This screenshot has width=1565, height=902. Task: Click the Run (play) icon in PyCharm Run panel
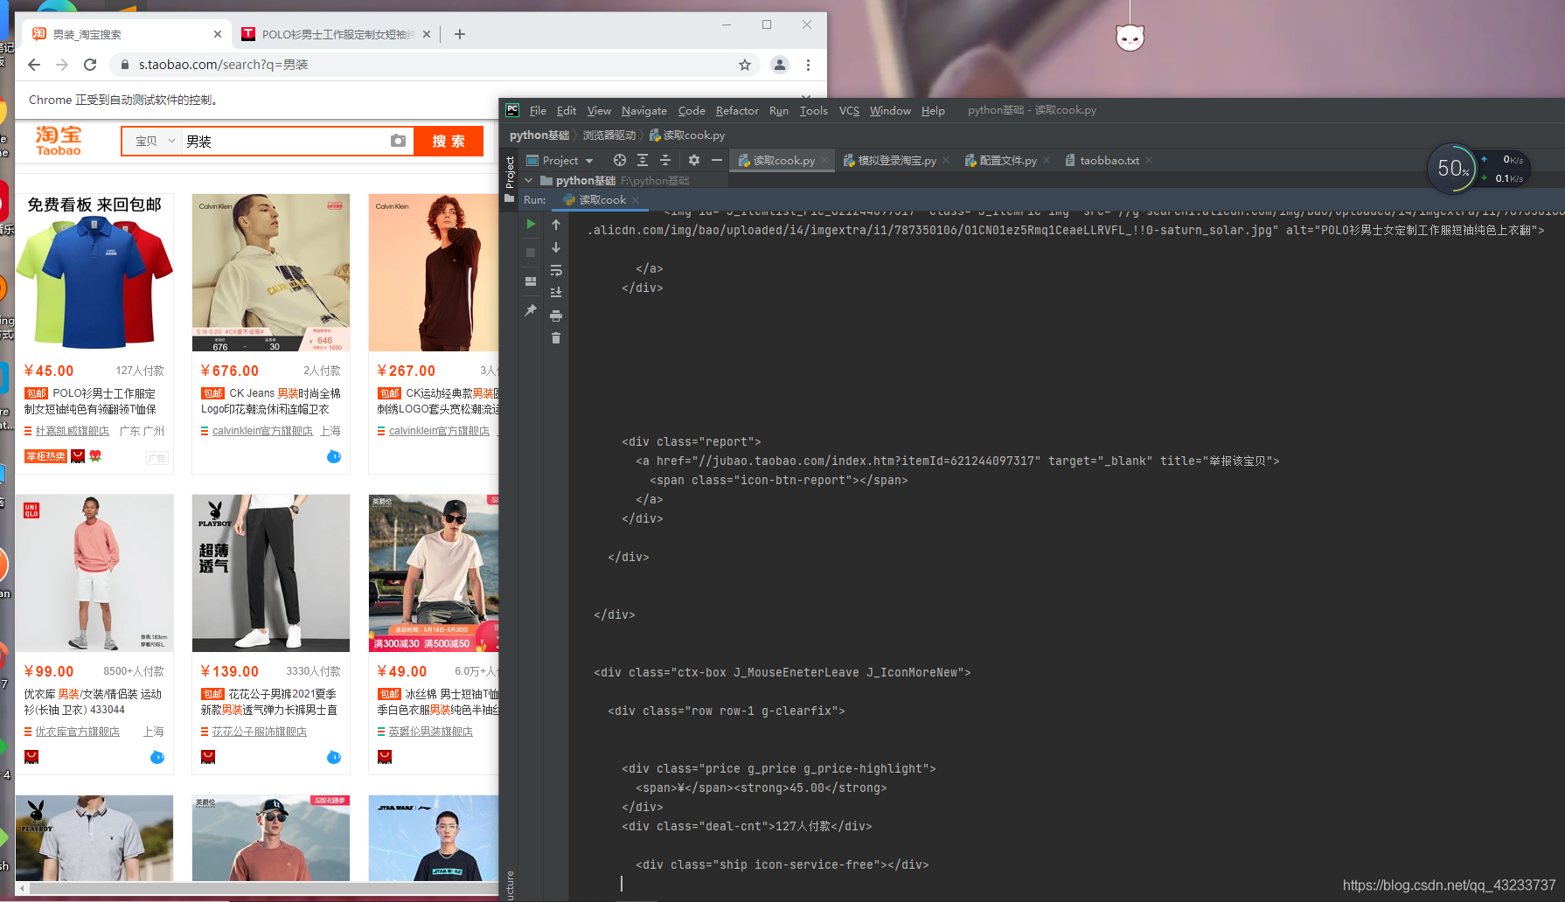[531, 225]
